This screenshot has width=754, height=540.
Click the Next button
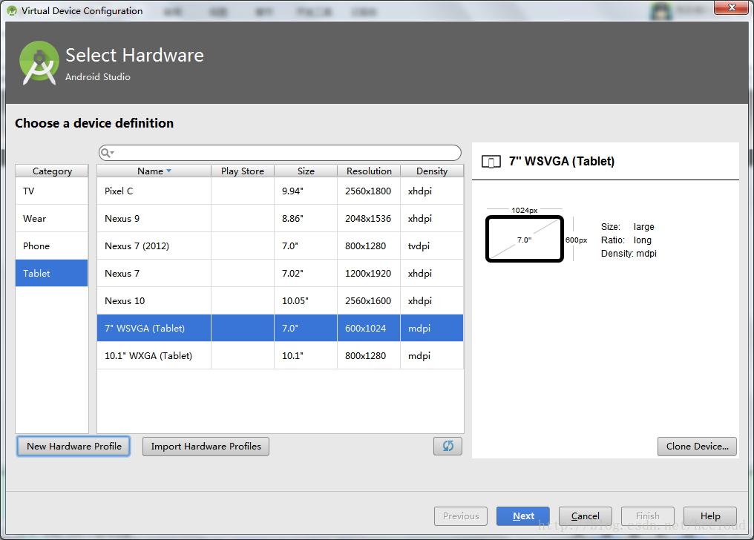523,516
